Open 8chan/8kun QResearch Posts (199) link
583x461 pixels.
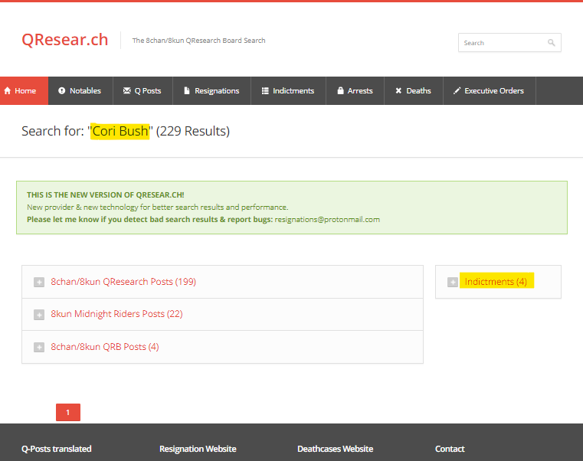tap(123, 282)
